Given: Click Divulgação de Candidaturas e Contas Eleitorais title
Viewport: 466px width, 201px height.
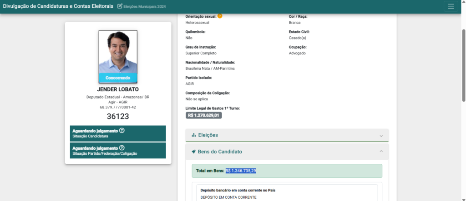Looking at the screenshot, I should click(58, 6).
